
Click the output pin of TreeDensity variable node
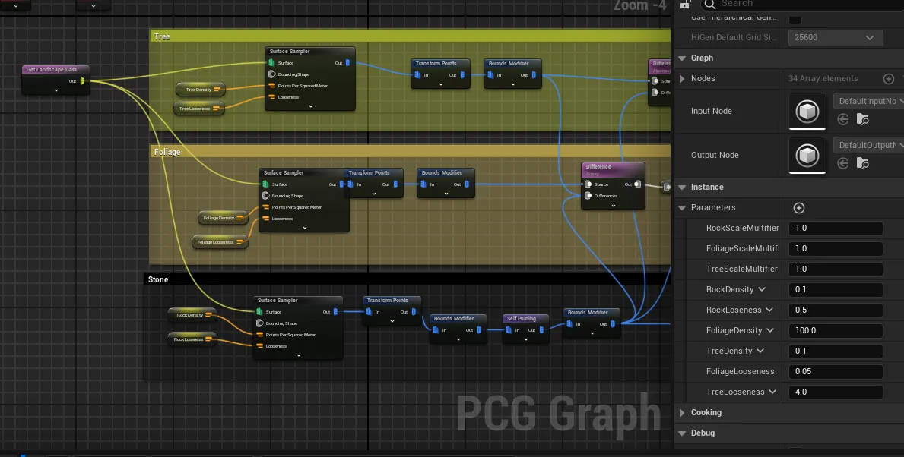point(217,90)
